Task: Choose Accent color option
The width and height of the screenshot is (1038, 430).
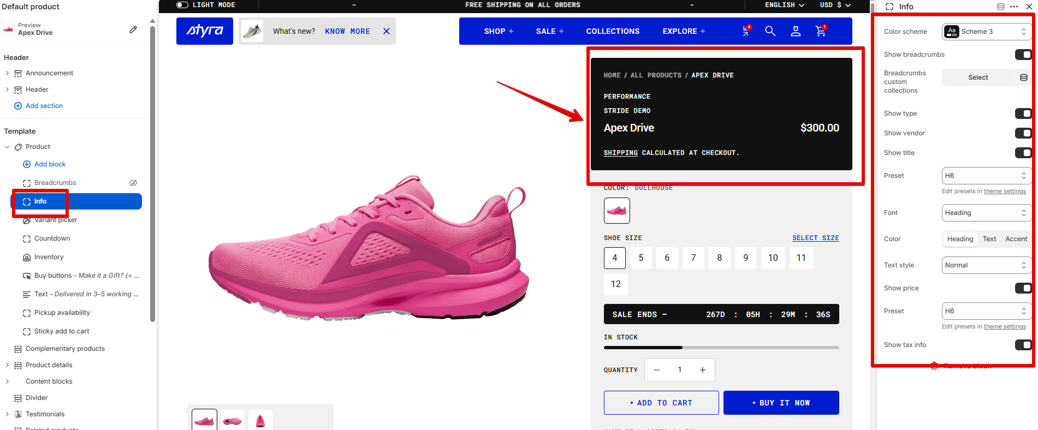Action: point(1016,239)
